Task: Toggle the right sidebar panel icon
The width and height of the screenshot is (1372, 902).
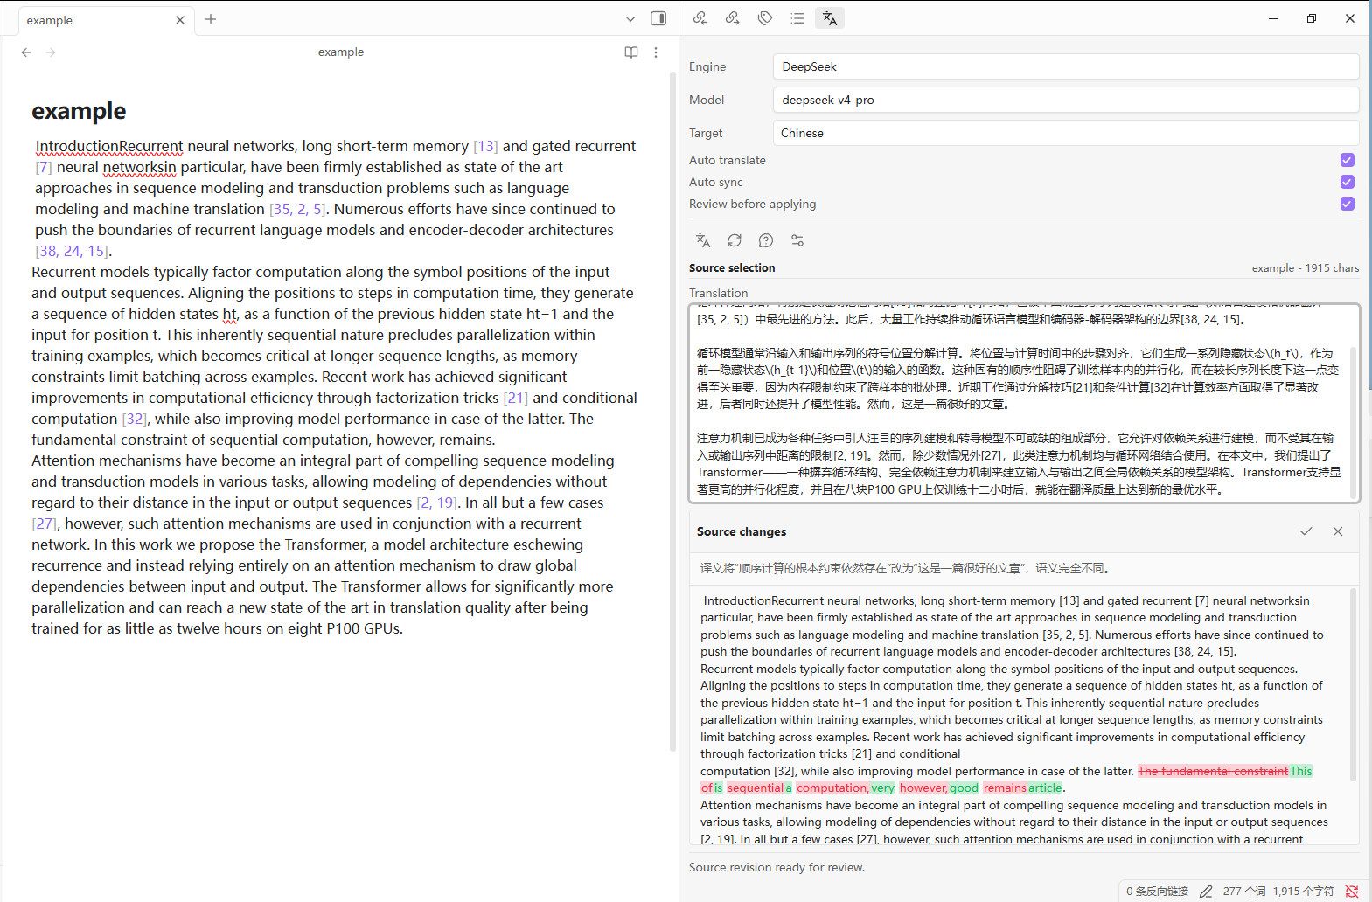Action: [x=658, y=18]
